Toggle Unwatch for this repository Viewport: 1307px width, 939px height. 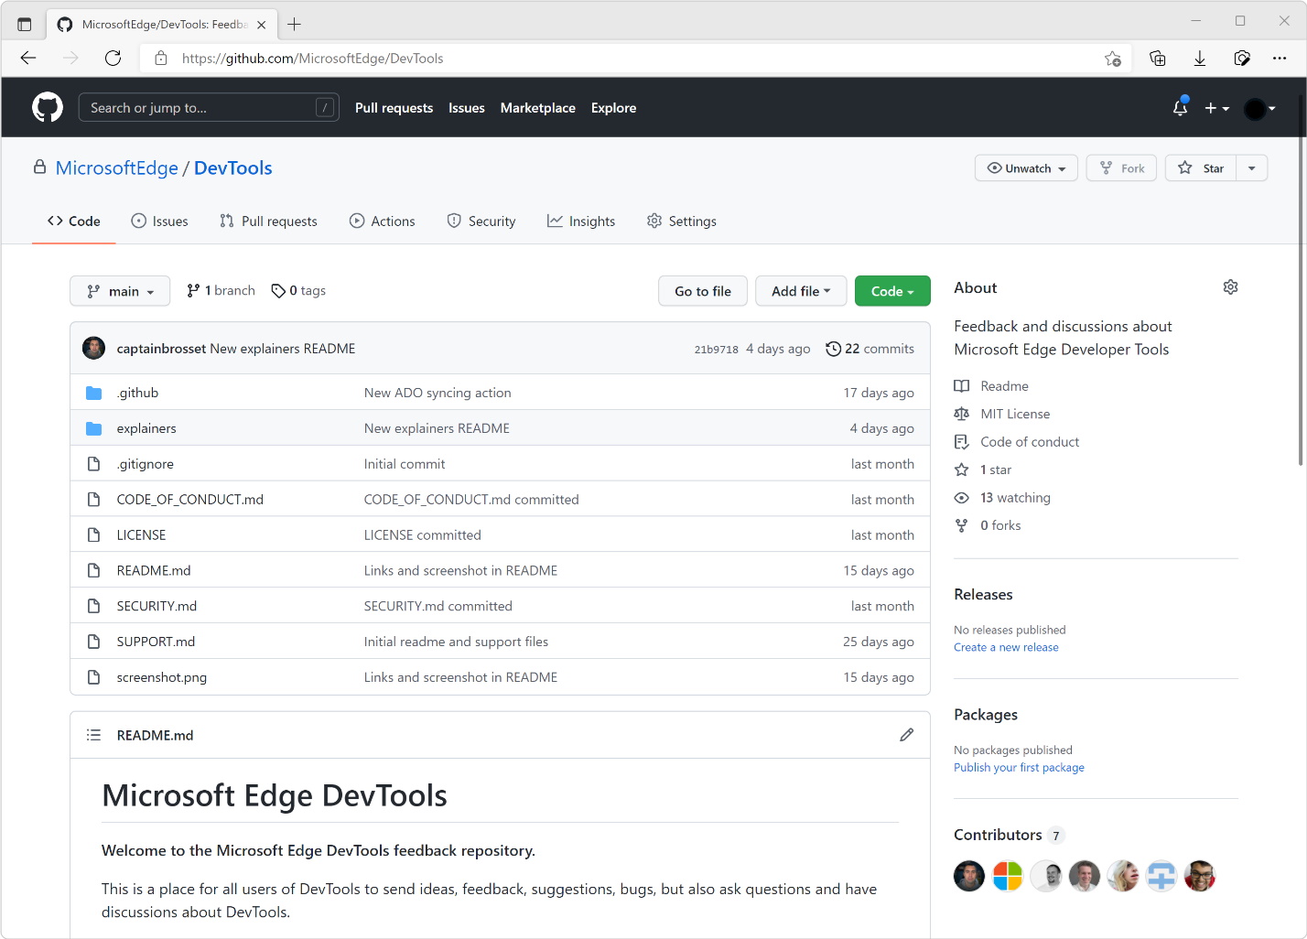pyautogui.click(x=1025, y=167)
